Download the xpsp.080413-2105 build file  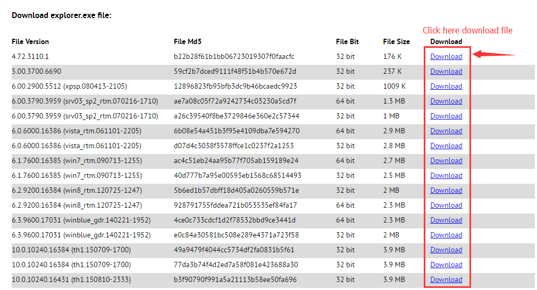(446, 86)
